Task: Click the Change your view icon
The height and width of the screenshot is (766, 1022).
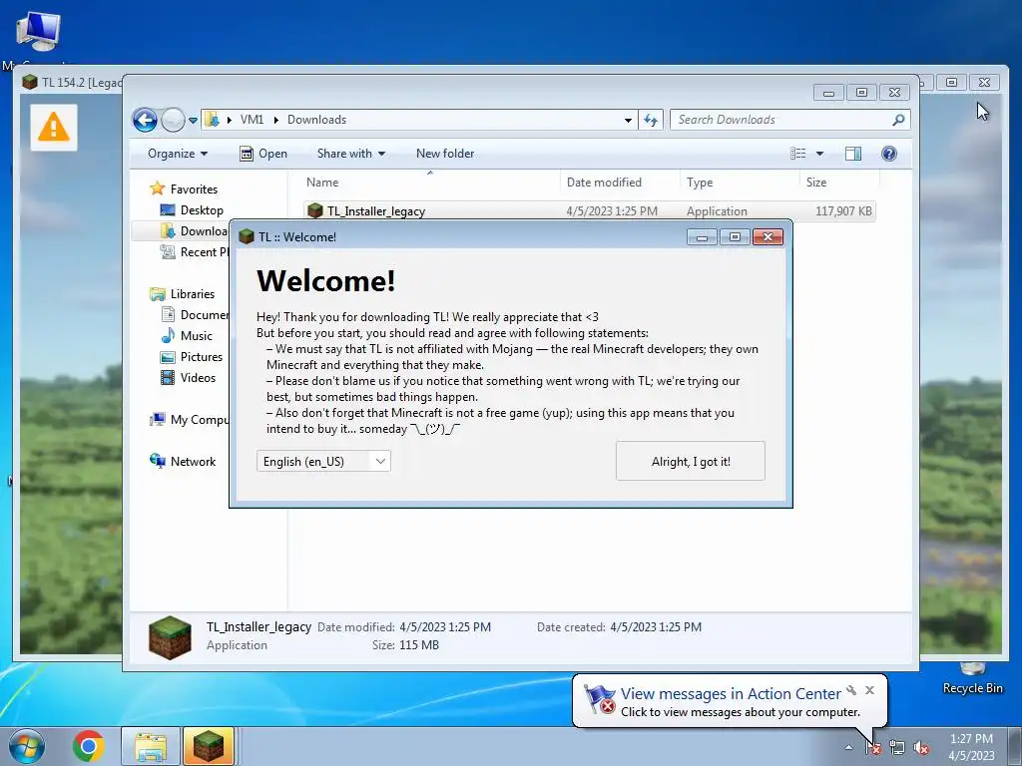Action: tap(797, 154)
